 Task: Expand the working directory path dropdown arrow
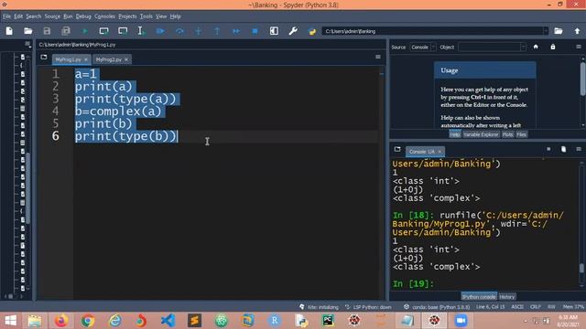(x=546, y=31)
